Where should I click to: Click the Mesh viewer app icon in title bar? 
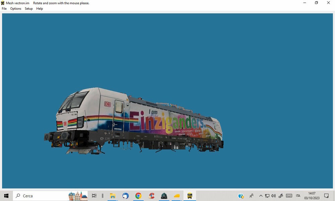click(x=3, y=3)
